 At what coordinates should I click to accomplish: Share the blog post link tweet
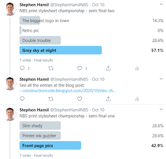pos(108,99)
